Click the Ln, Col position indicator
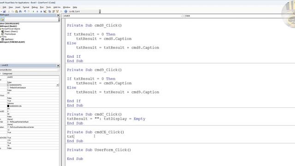Viewport: 295px width, 166px height. click(74, 12)
